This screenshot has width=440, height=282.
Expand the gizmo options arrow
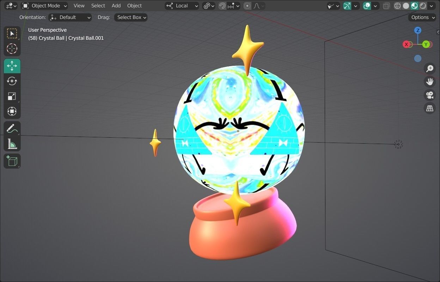pos(356,6)
